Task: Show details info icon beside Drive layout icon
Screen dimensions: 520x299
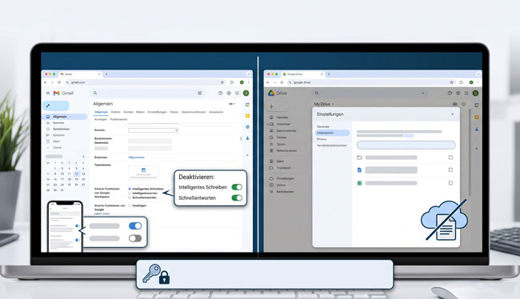Action: [464, 104]
